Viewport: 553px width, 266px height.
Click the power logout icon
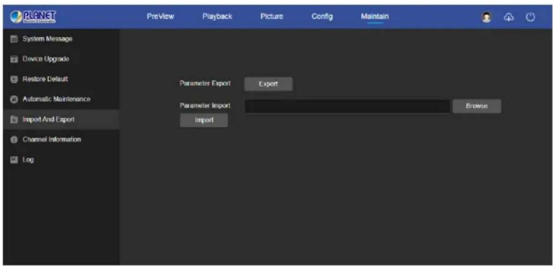click(x=530, y=17)
